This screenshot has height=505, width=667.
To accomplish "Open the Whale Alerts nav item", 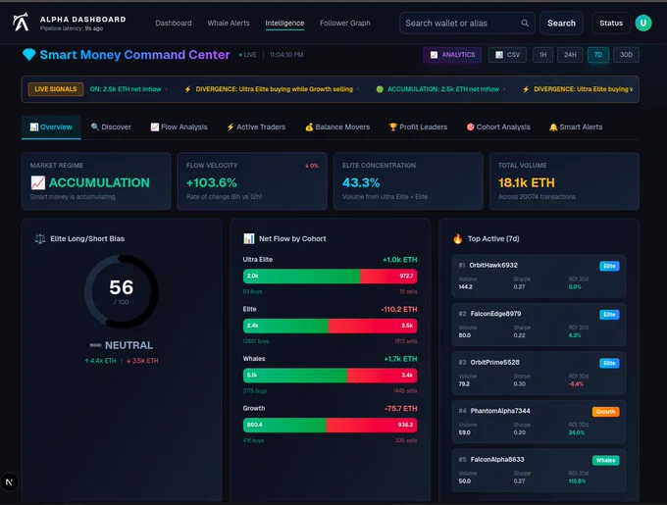I will [x=229, y=23].
